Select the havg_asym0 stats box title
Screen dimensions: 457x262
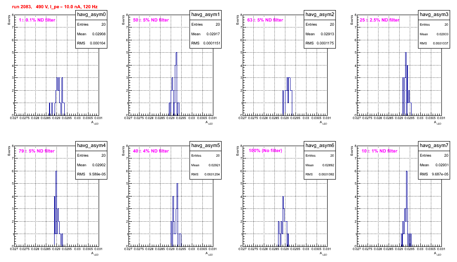tap(91, 14)
